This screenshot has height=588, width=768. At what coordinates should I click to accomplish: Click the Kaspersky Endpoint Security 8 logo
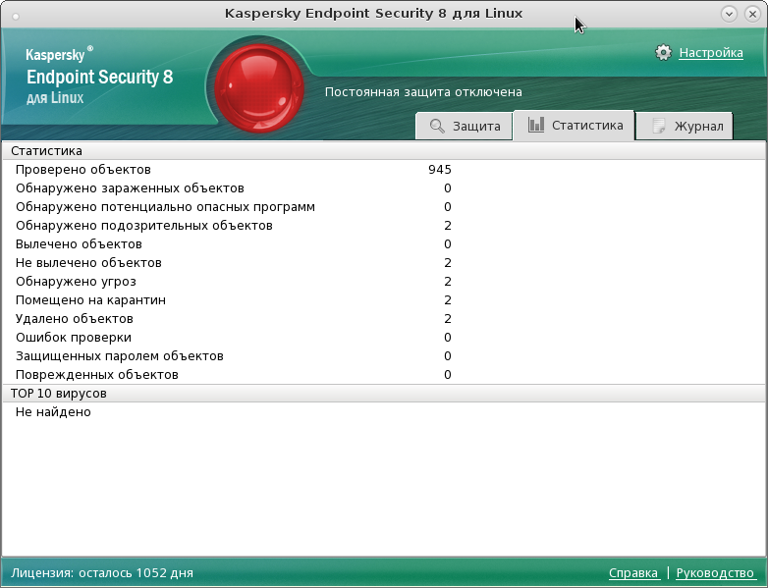(x=99, y=76)
